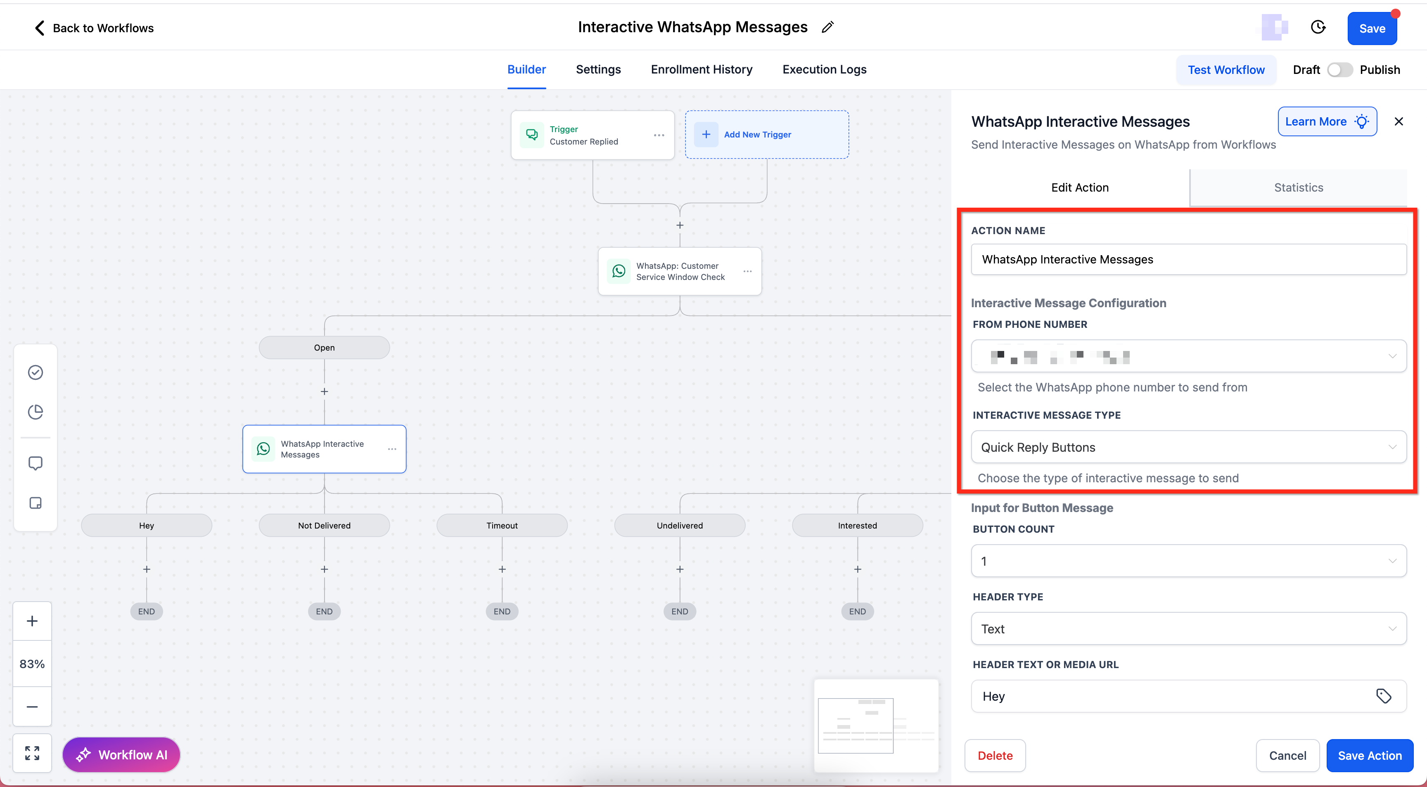Click the fullscreen expand icon
The image size is (1427, 787).
click(32, 753)
